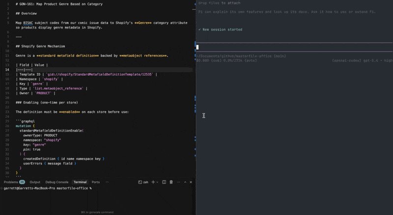Click the masterfile-office directory path in Pi panel
Image resolution: width=393 pixels, height=215 pixels.
[x=241, y=56]
